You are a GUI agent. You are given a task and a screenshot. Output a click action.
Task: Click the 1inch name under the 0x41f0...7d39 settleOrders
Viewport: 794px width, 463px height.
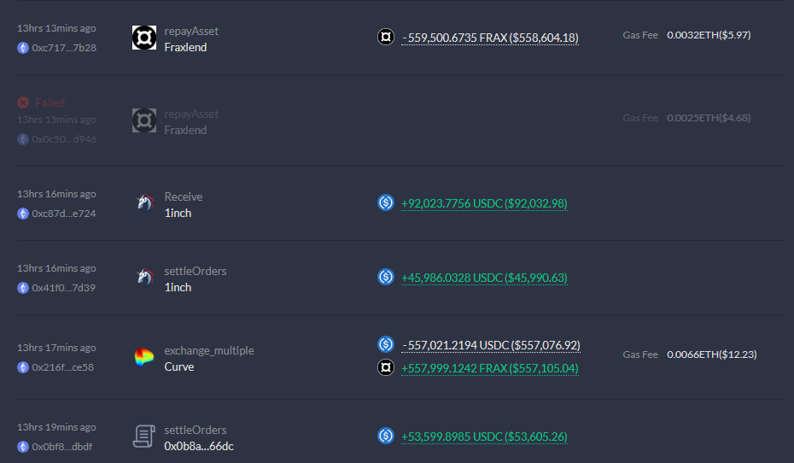(x=178, y=287)
